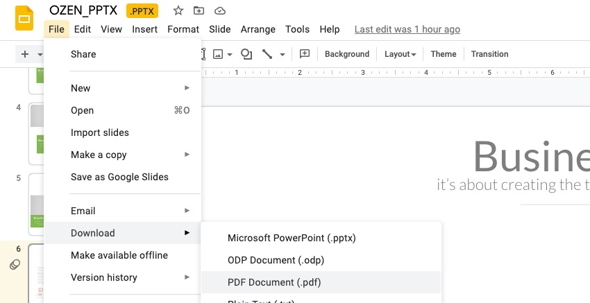This screenshot has height=303, width=590.
Task: Choose Import slides in the File menu
Action: 123,132
